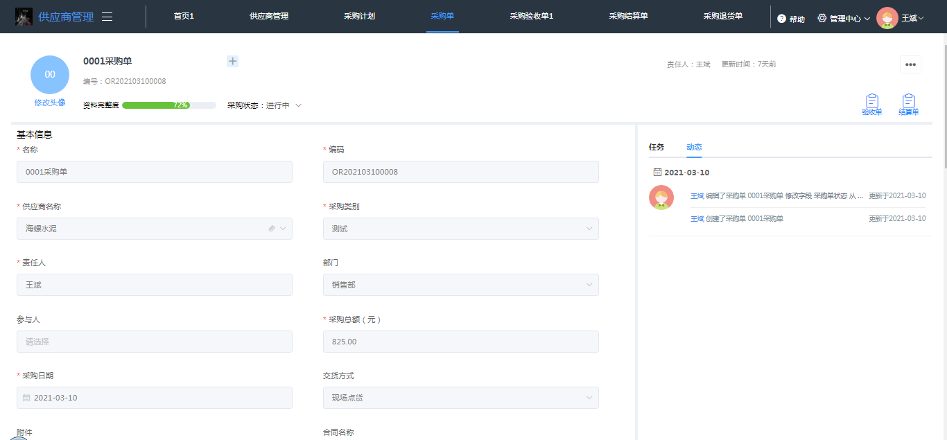Click the user avatar in top bar
Screen dimensions: 947x440
click(887, 18)
